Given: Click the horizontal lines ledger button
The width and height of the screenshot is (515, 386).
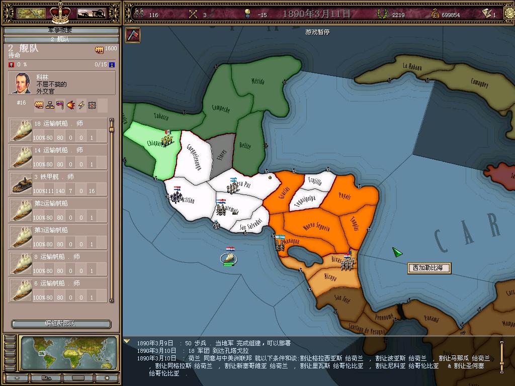Looking at the screenshot, I should coord(78,378).
